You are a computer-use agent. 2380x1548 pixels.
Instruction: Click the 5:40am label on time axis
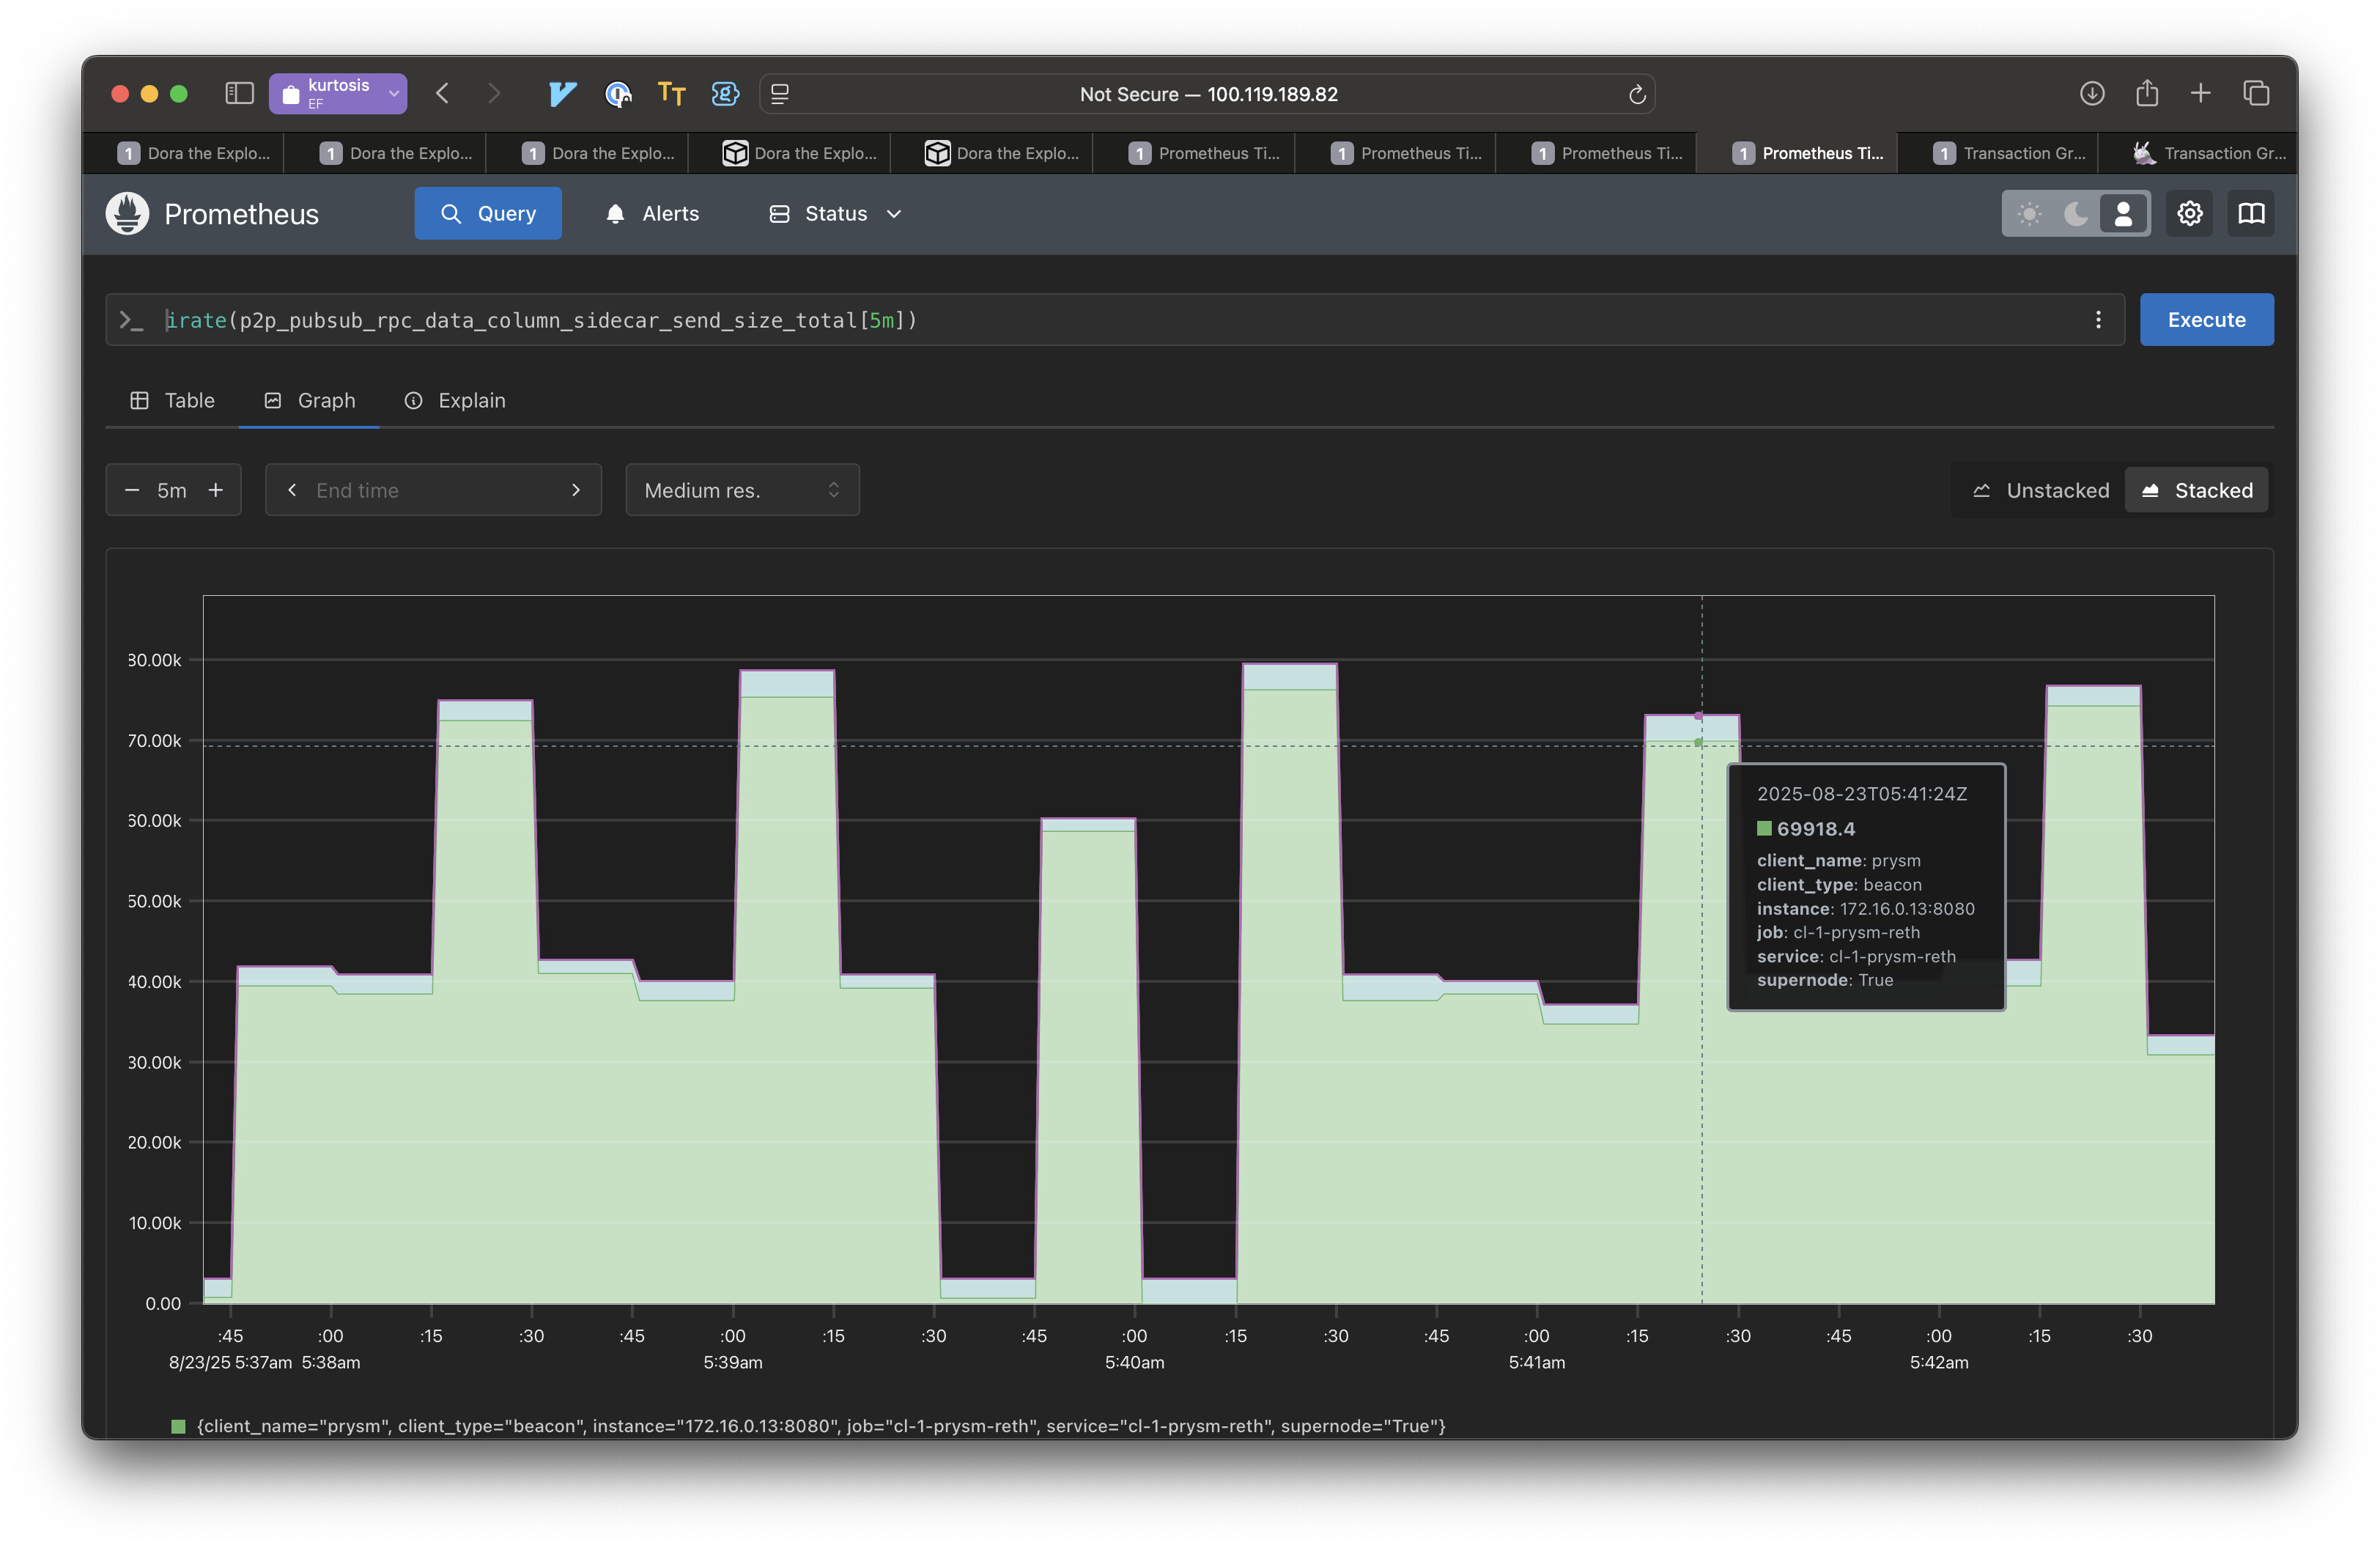pyautogui.click(x=1134, y=1362)
